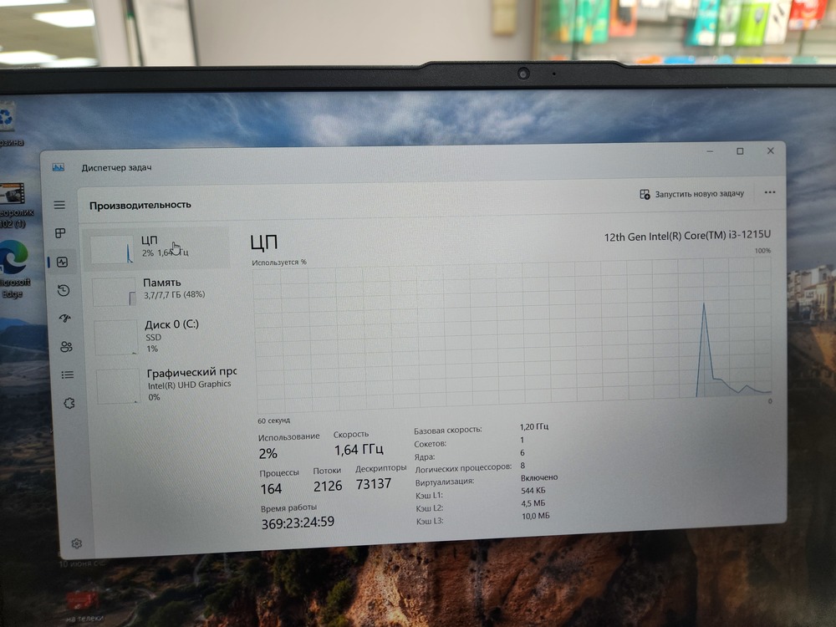The height and width of the screenshot is (627, 836).
Task: Maximize the Диспетчер задач window
Action: (740, 151)
